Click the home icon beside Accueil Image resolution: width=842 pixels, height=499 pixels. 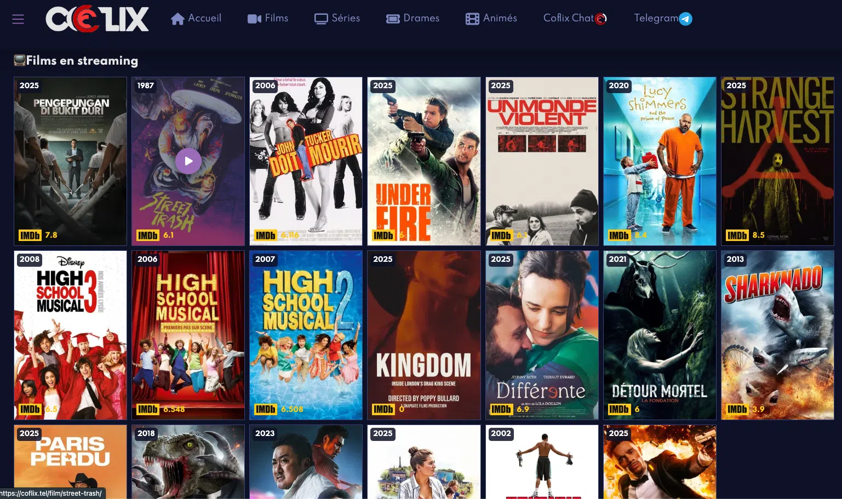(177, 19)
